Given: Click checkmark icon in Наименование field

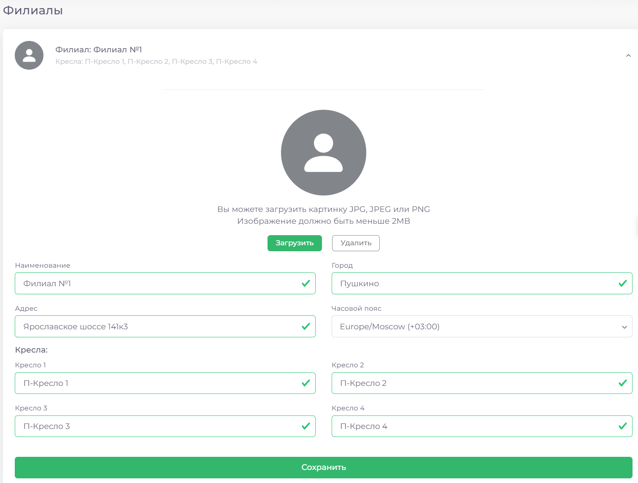Looking at the screenshot, I should pyautogui.click(x=306, y=283).
